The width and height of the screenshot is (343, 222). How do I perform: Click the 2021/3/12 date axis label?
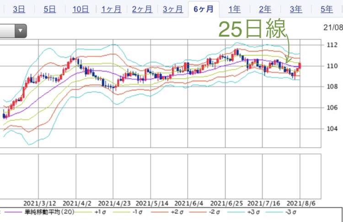[40, 203]
